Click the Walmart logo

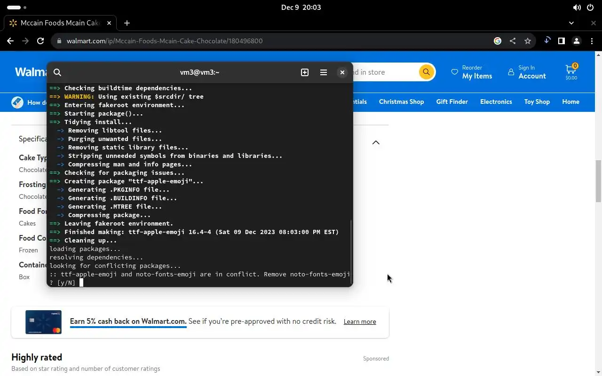click(x=31, y=72)
